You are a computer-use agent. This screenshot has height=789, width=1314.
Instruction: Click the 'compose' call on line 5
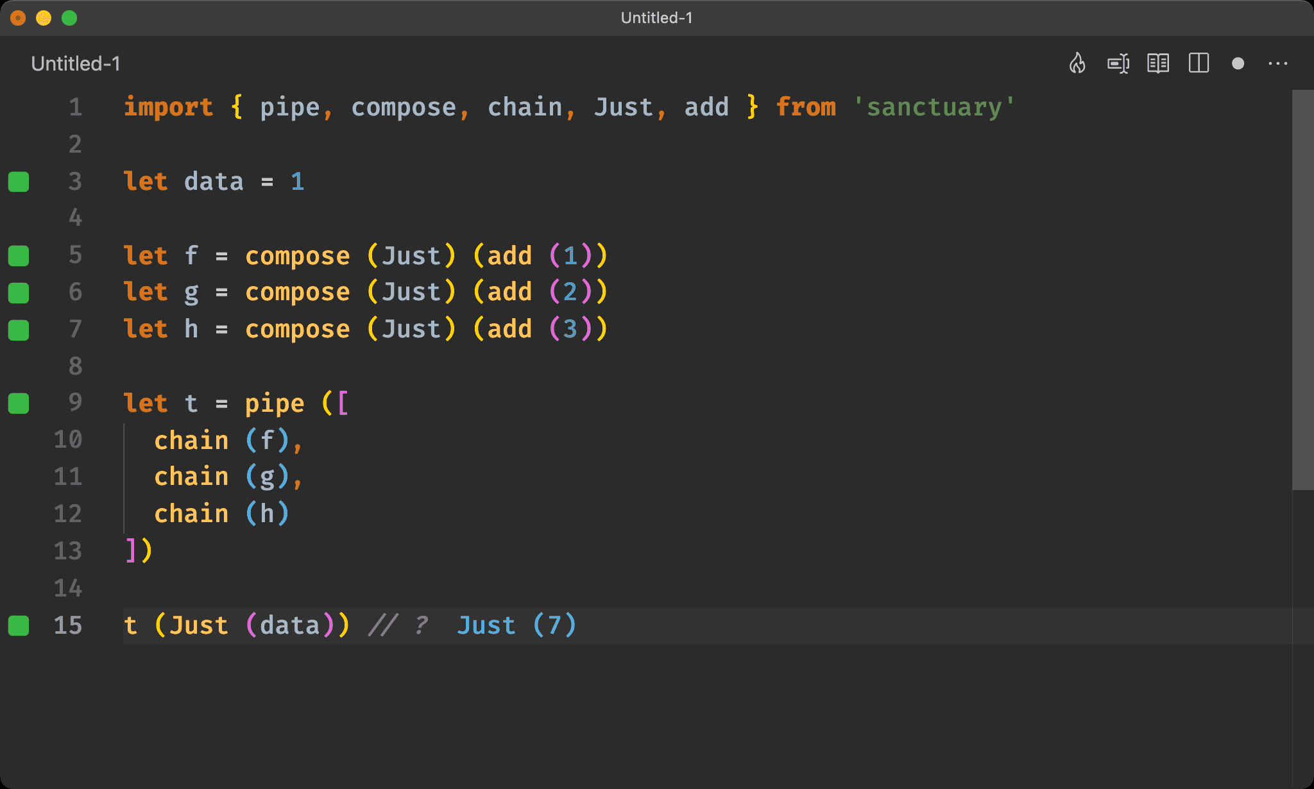click(298, 256)
